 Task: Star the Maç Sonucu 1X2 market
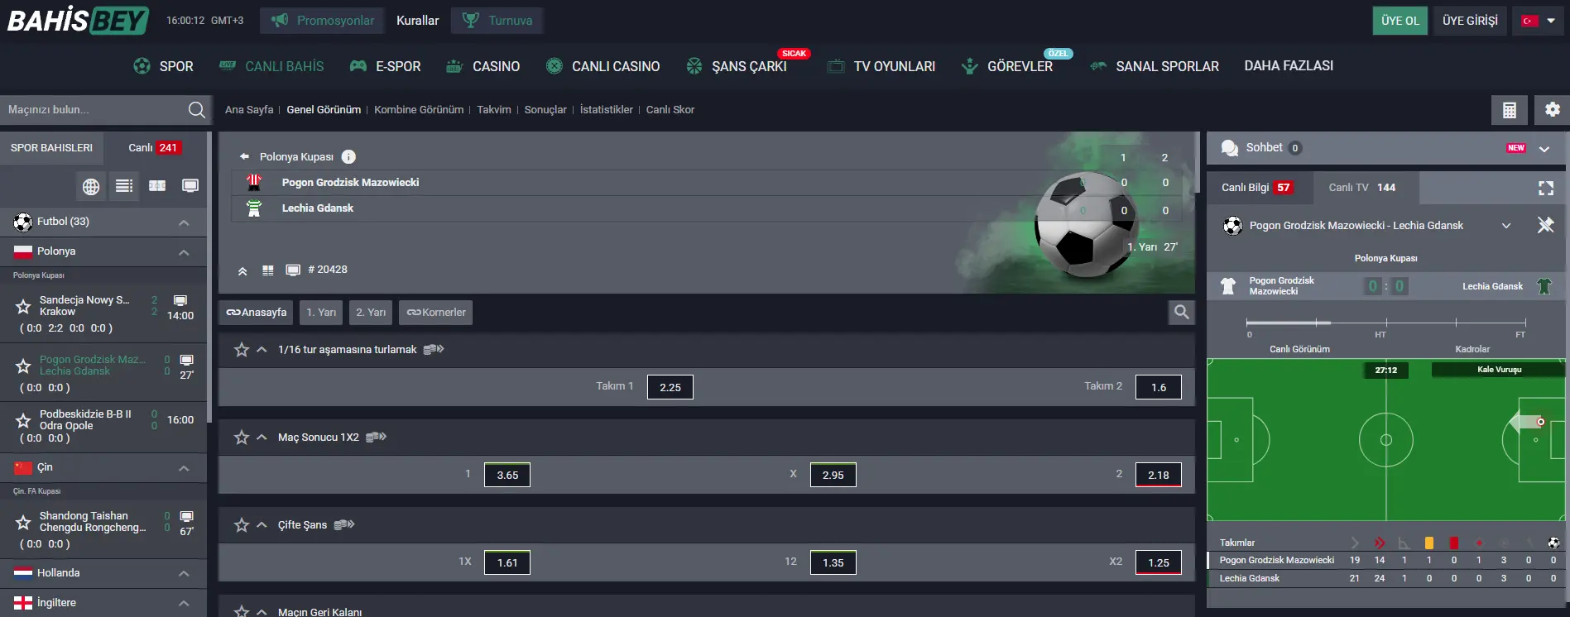242,438
